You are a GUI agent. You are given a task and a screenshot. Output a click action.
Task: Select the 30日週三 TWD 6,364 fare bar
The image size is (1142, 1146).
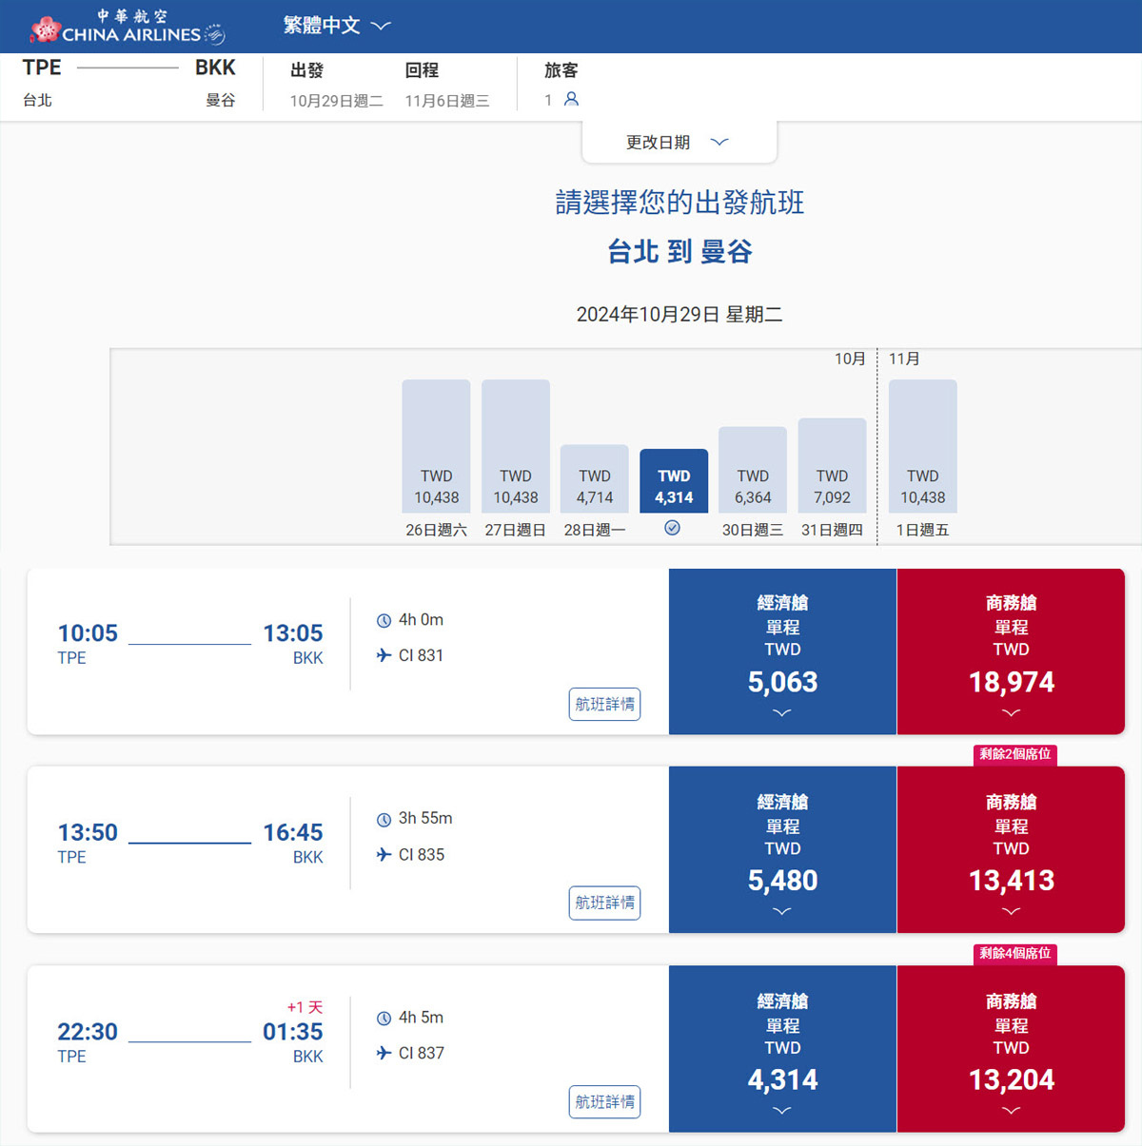click(x=753, y=470)
